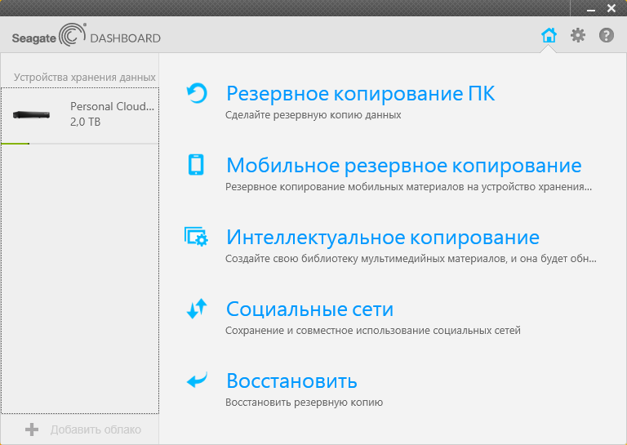Image resolution: width=627 pixels, height=445 pixels.
Task: Open Резервное копирование ПК
Action: [360, 94]
